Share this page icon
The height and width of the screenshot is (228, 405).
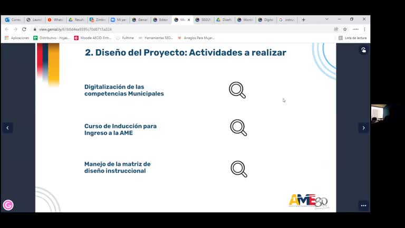tap(336, 29)
